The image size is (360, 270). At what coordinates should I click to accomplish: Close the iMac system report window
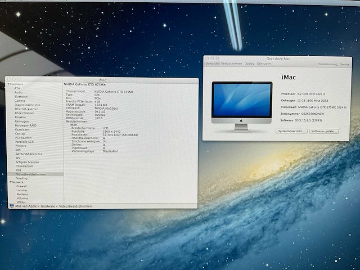pyautogui.click(x=9, y=79)
